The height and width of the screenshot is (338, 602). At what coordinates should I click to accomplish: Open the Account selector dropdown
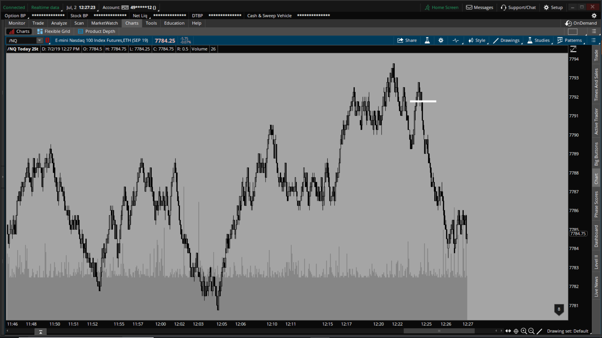(x=131, y=8)
